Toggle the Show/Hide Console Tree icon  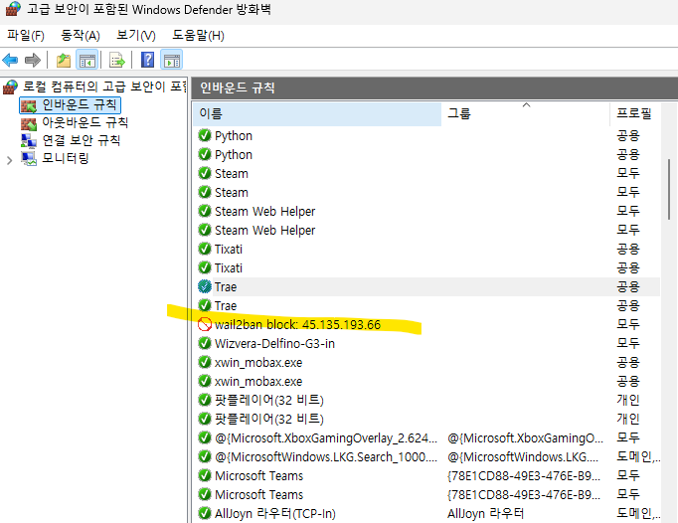(86, 60)
